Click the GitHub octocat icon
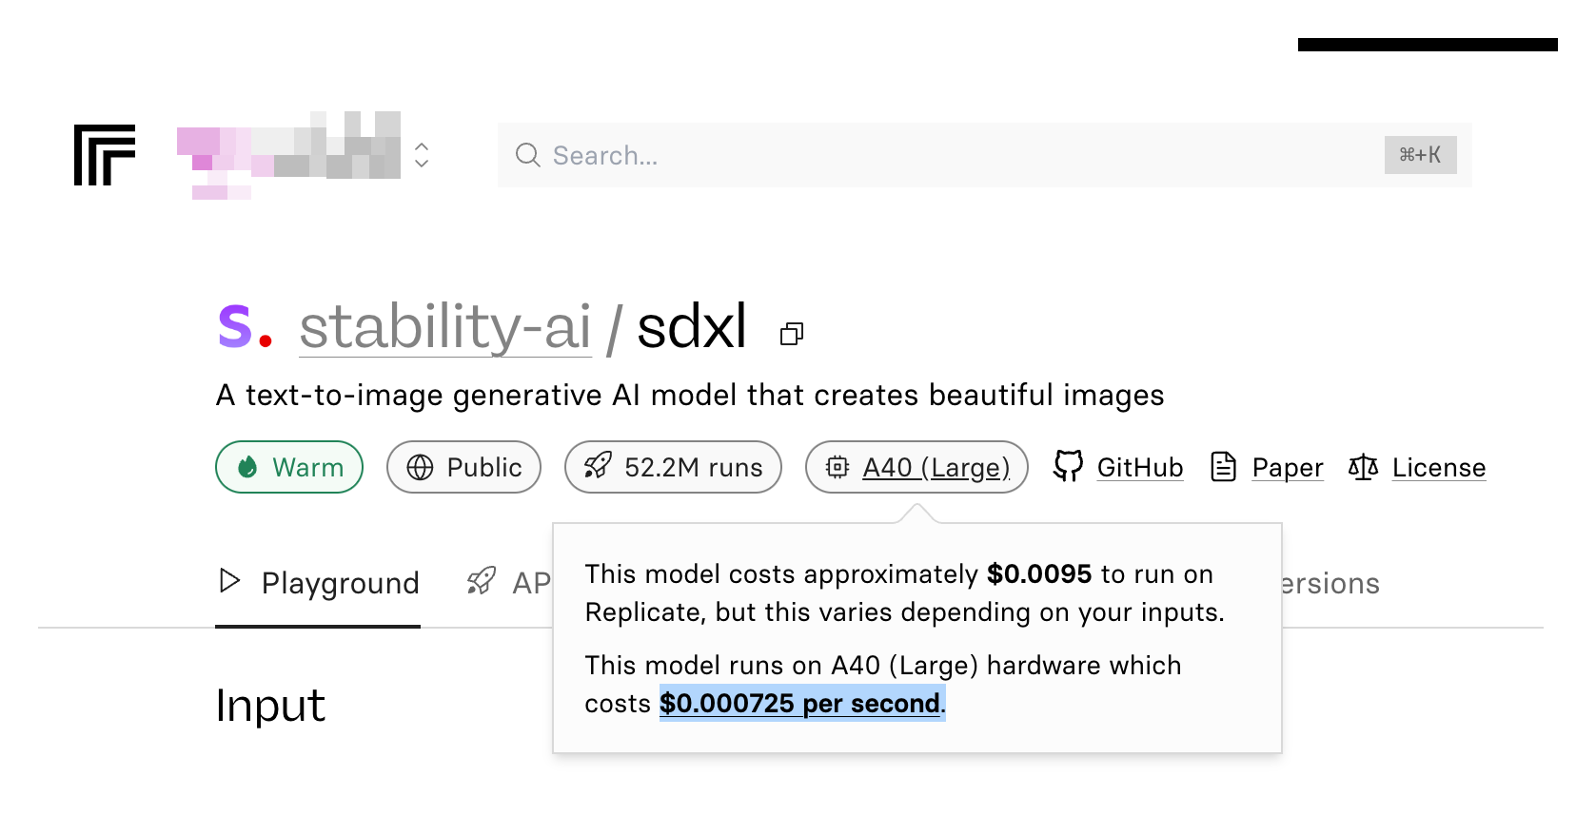Viewport: 1596px width, 815px height. 1068,466
